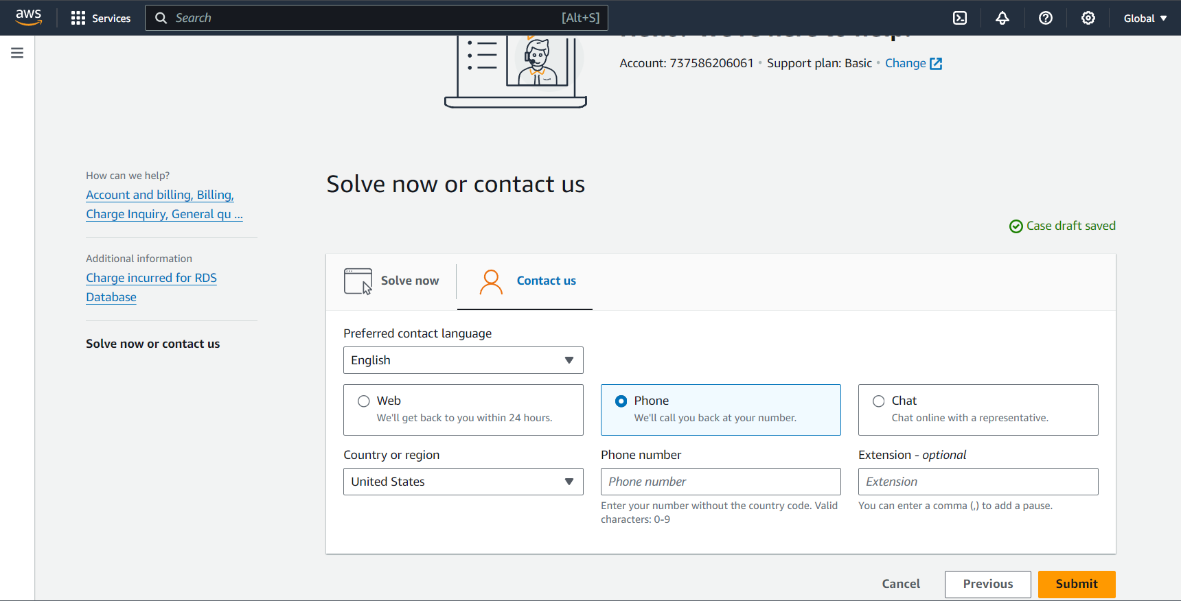
Task: Go back with the Previous button
Action: click(988, 584)
